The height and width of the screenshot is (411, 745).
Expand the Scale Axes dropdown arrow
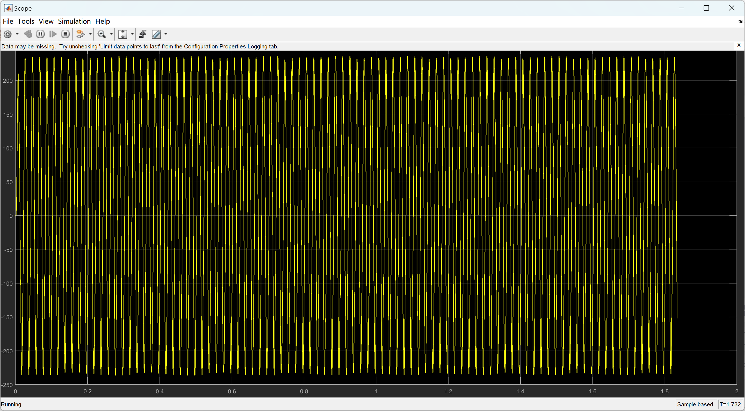[132, 34]
